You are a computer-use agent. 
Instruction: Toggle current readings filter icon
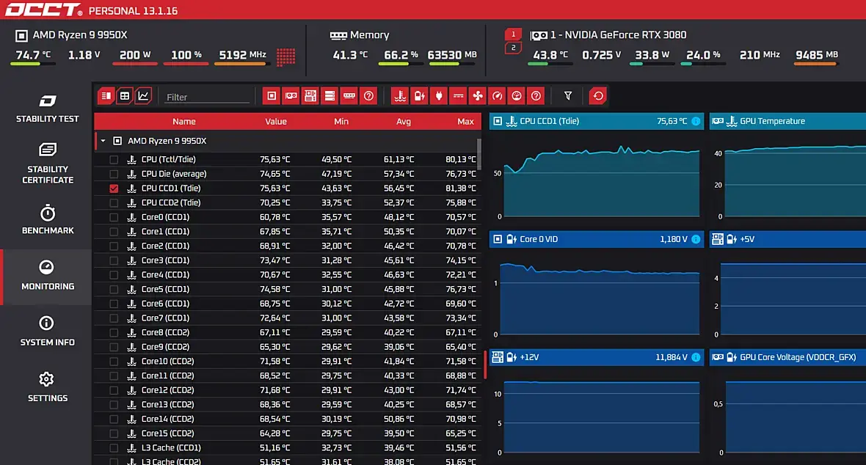(x=458, y=96)
